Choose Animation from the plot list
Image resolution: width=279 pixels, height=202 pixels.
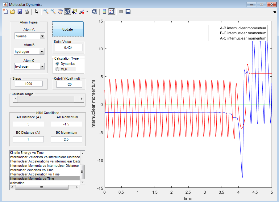tap(17, 183)
